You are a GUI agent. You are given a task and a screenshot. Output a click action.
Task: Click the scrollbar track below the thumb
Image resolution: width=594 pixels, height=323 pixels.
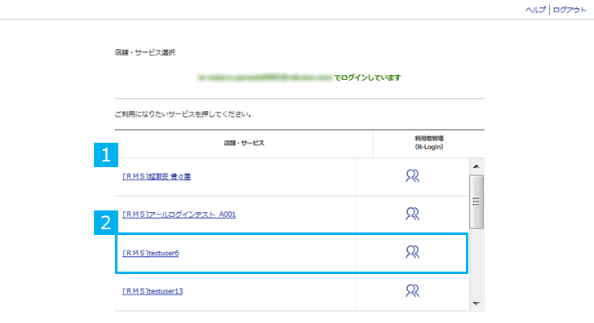coord(477,263)
